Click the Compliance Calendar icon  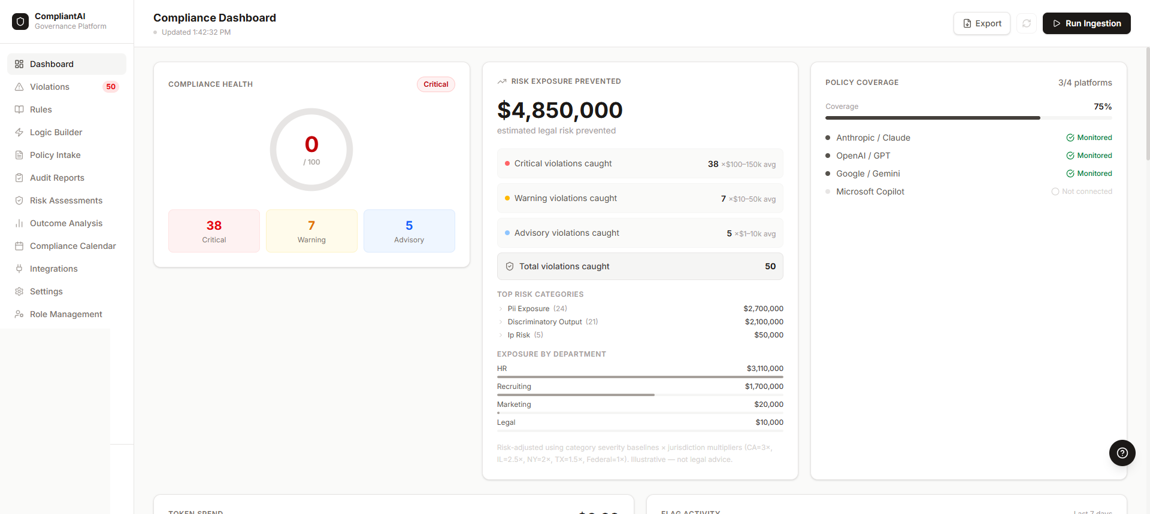coord(19,246)
